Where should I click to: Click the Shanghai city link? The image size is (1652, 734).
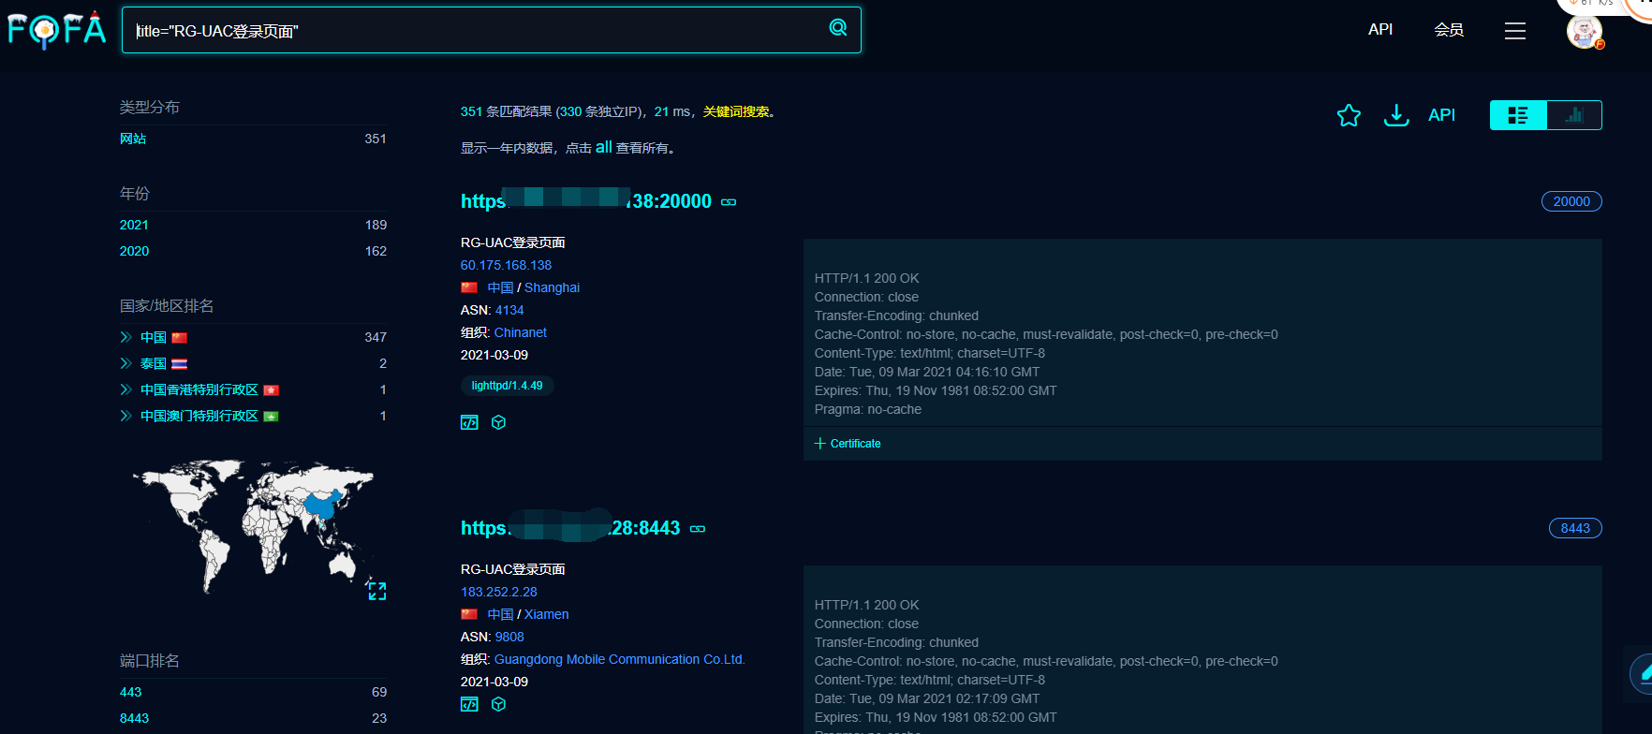point(552,287)
